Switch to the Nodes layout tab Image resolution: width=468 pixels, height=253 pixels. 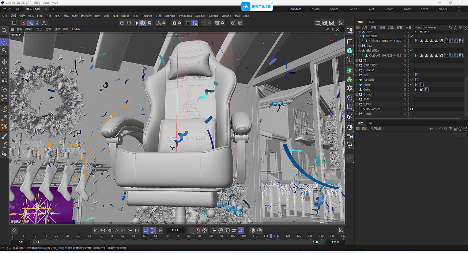point(443,9)
